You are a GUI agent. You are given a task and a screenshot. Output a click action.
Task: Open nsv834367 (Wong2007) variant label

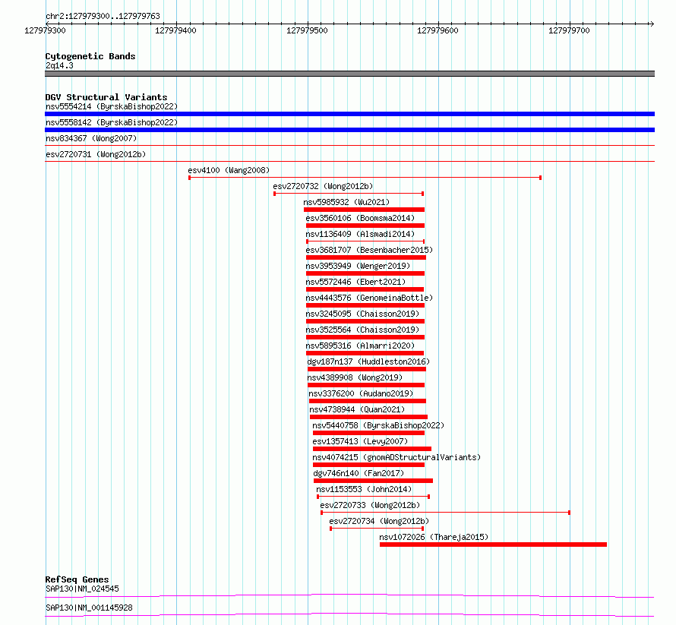click(x=91, y=138)
